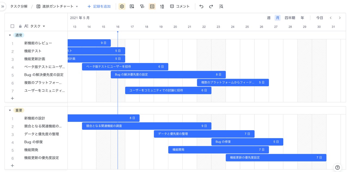The height and width of the screenshot is (172, 348).
Task: Go to previous period arrow
Action: pos(331,18)
